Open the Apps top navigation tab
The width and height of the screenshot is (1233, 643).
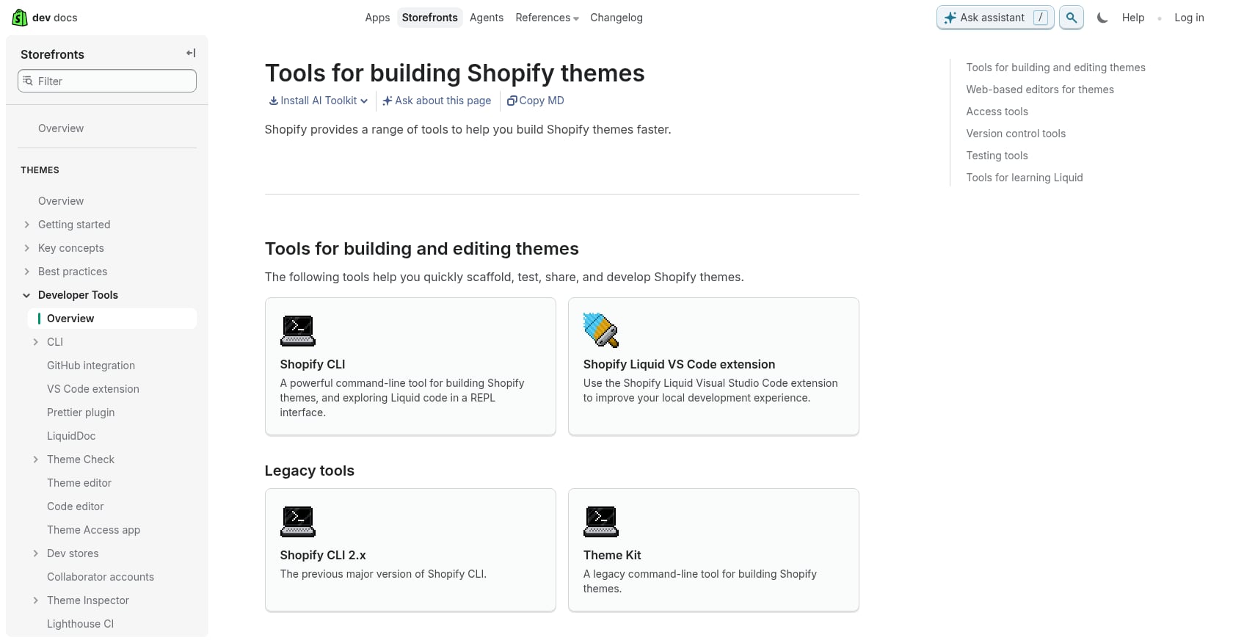[x=377, y=18]
